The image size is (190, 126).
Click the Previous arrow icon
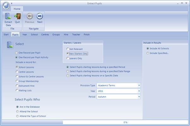click(x=30, y=16)
